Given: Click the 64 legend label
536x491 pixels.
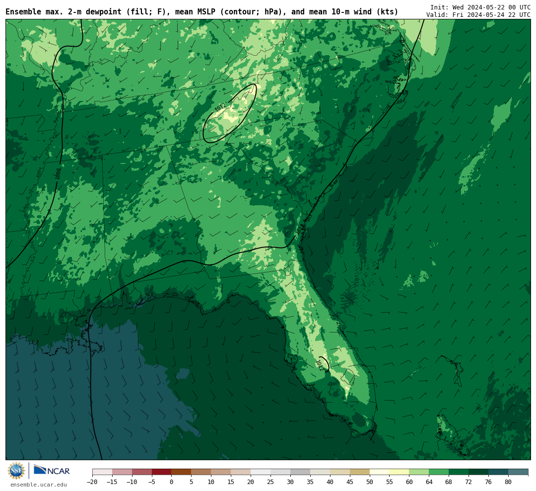Looking at the screenshot, I should point(429,482).
